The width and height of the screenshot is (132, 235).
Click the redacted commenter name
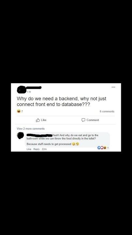39,135
